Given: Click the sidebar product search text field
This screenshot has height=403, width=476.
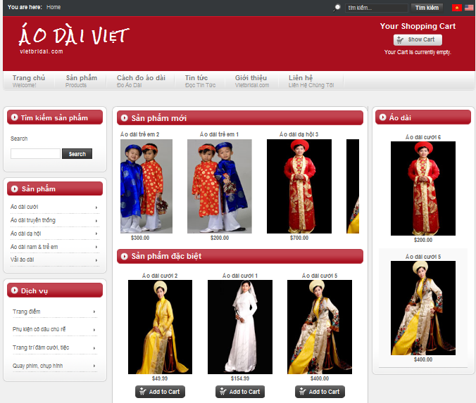Looking at the screenshot, I should pyautogui.click(x=35, y=154).
